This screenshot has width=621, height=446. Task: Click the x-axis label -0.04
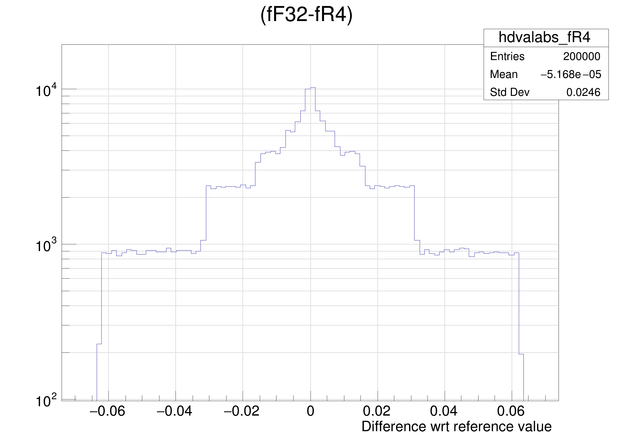coord(174,411)
